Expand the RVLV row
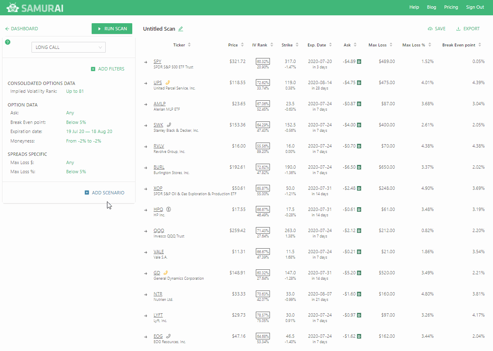This screenshot has width=493, height=351. pos(146,147)
